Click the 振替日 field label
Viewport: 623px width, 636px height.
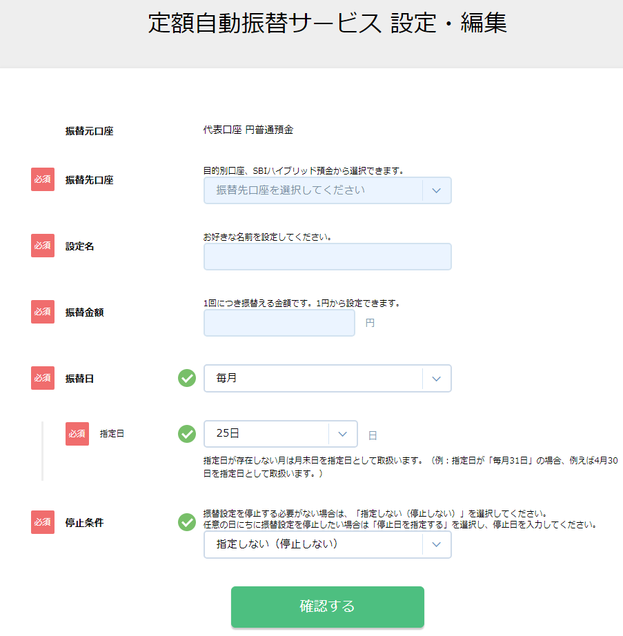[x=79, y=379]
